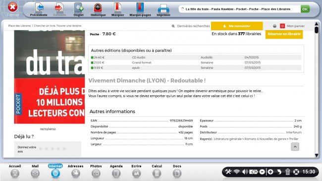This screenshot has height=181, width=322.
Task: Click the book cover image
Action: (x=49, y=77)
